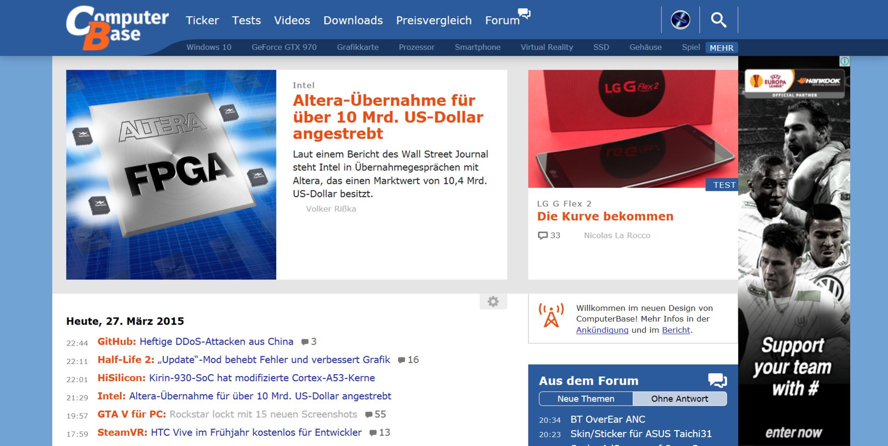Click author name Volker Rißka
888x446 pixels.
331,209
